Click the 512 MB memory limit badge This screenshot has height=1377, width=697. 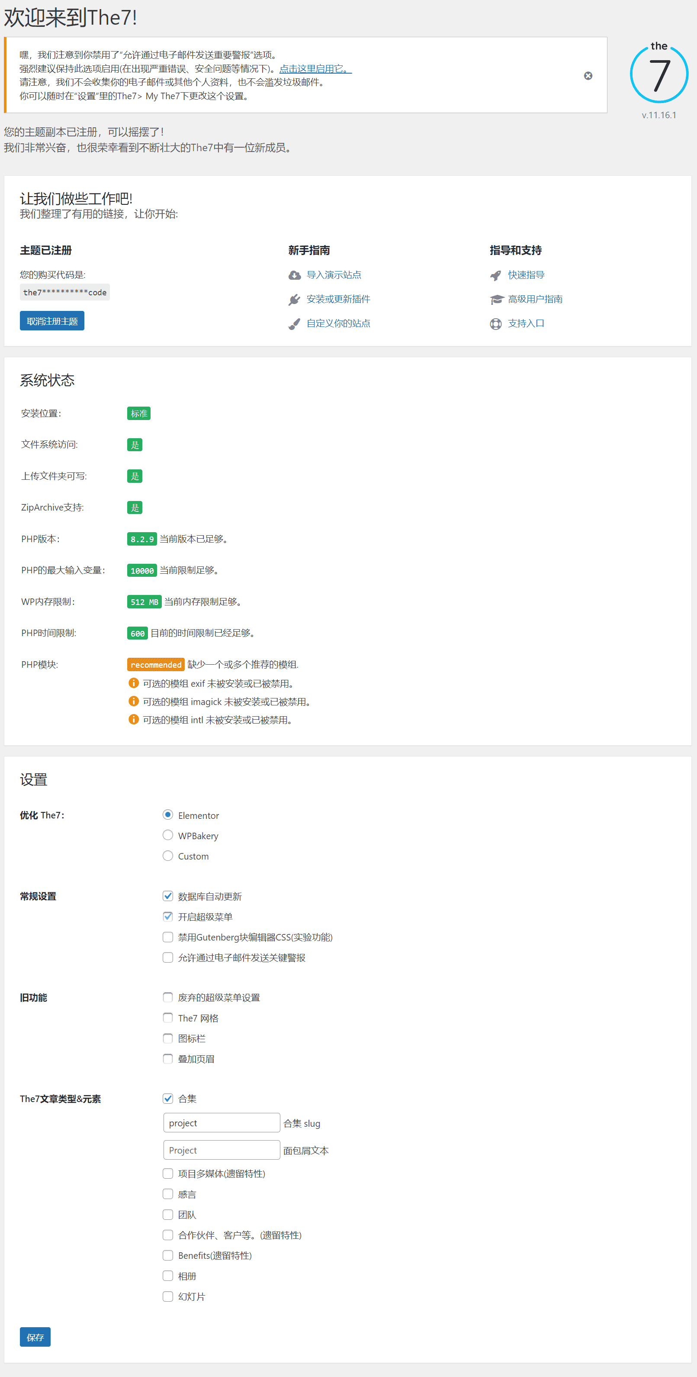coord(144,602)
